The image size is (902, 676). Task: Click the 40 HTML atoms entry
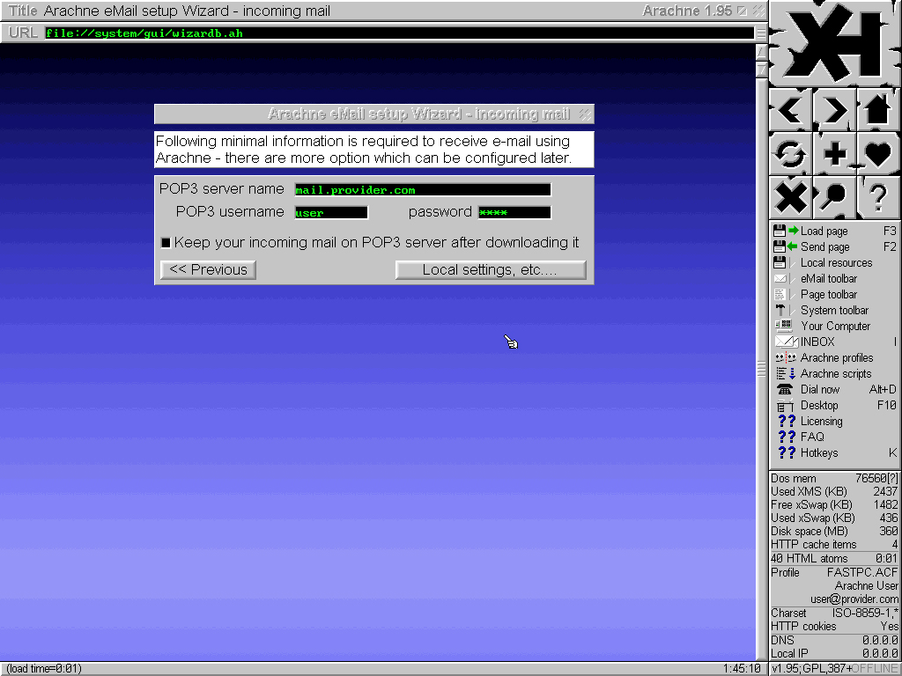point(835,558)
